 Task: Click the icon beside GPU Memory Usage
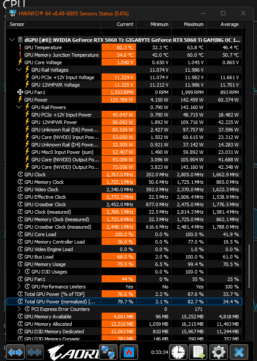pyautogui.click(x=20, y=264)
